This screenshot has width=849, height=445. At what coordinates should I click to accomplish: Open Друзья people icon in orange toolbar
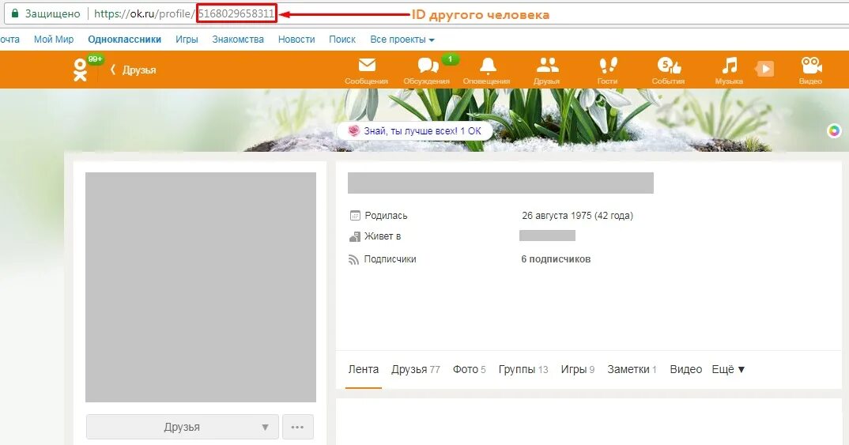pyautogui.click(x=547, y=66)
